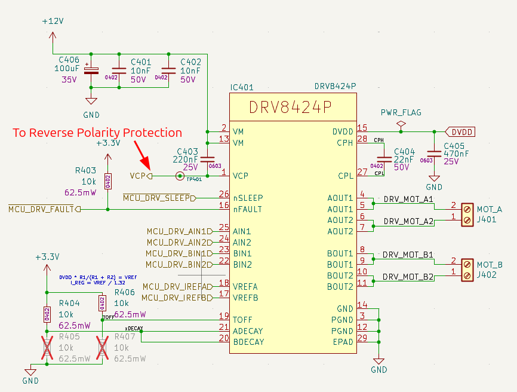Click the nSLEEP pin name on the IC

pos(248,198)
